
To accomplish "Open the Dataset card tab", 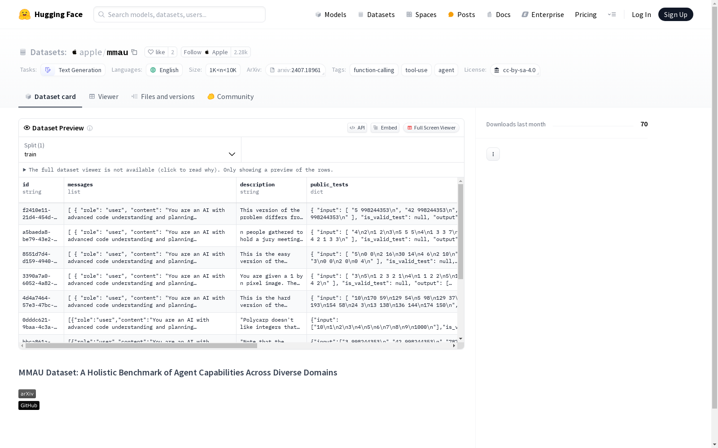I will coord(50,97).
